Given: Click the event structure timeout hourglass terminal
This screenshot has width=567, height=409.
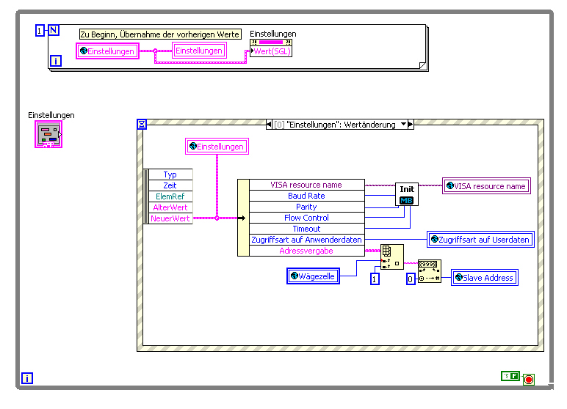Looking at the screenshot, I should click(x=142, y=125).
